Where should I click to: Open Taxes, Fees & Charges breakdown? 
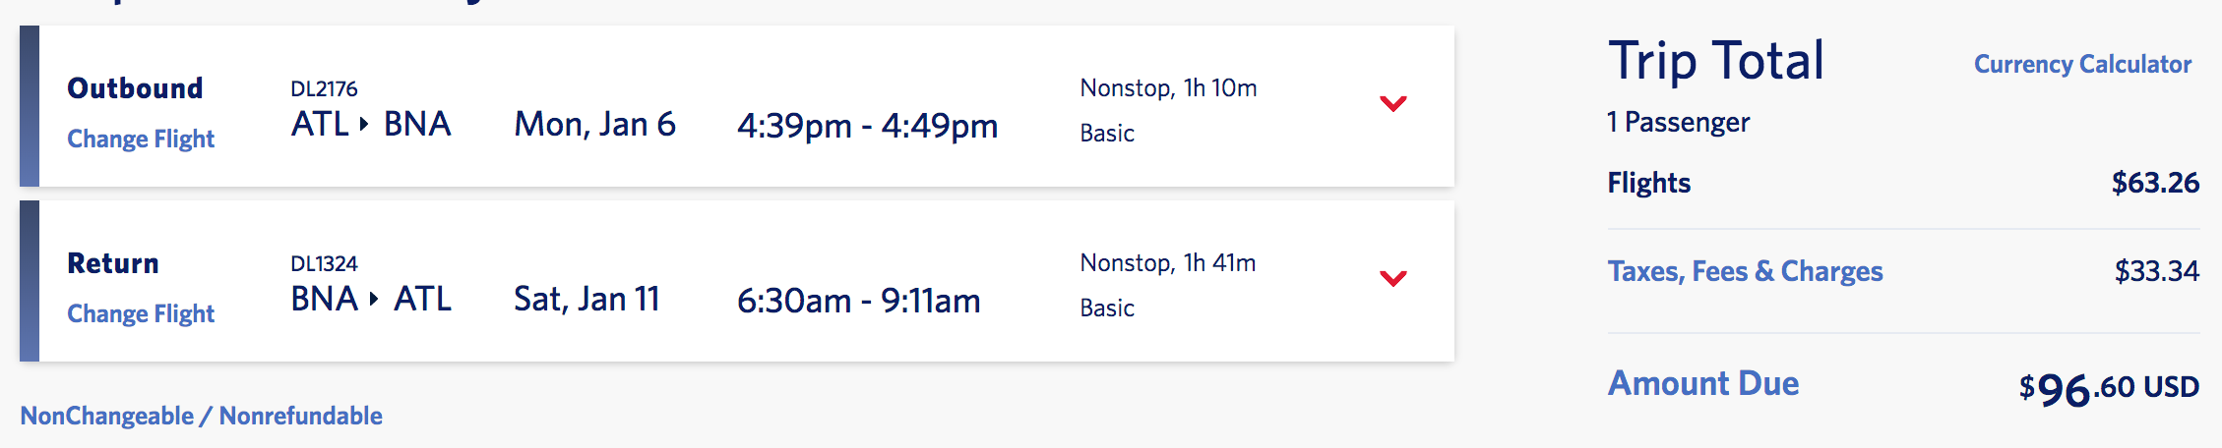pyautogui.click(x=1745, y=271)
